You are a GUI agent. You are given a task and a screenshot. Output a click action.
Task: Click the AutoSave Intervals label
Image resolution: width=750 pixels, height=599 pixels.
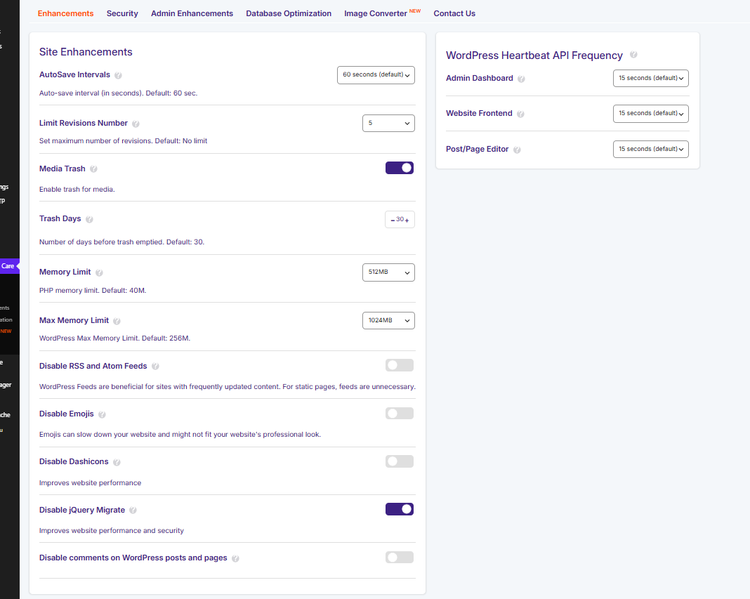[74, 74]
